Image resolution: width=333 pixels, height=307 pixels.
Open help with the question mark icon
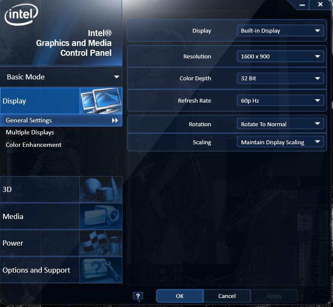138,296
